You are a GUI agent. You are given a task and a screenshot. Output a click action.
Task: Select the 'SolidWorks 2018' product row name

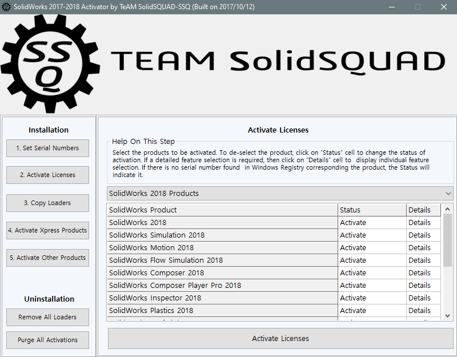click(x=222, y=222)
